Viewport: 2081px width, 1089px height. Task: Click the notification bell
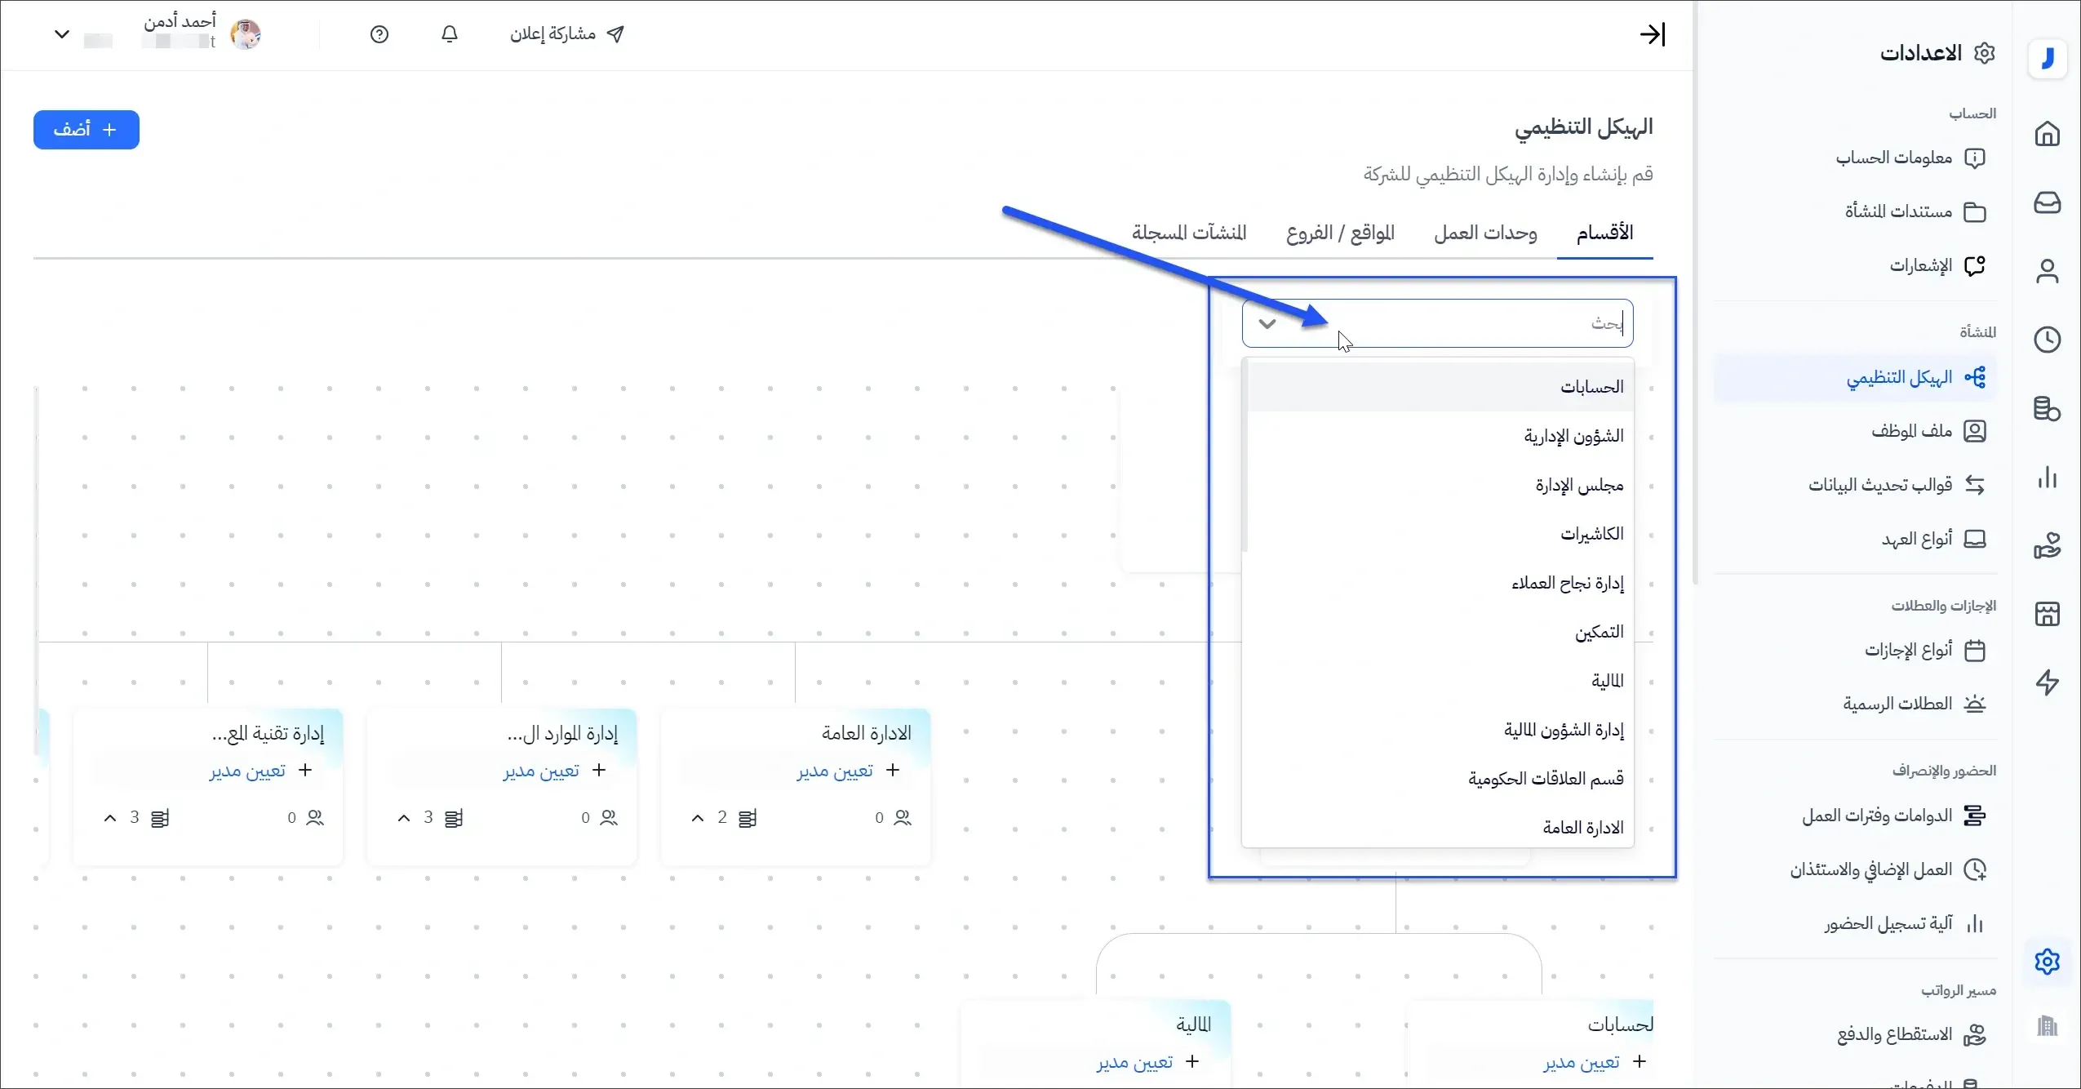[x=448, y=33]
